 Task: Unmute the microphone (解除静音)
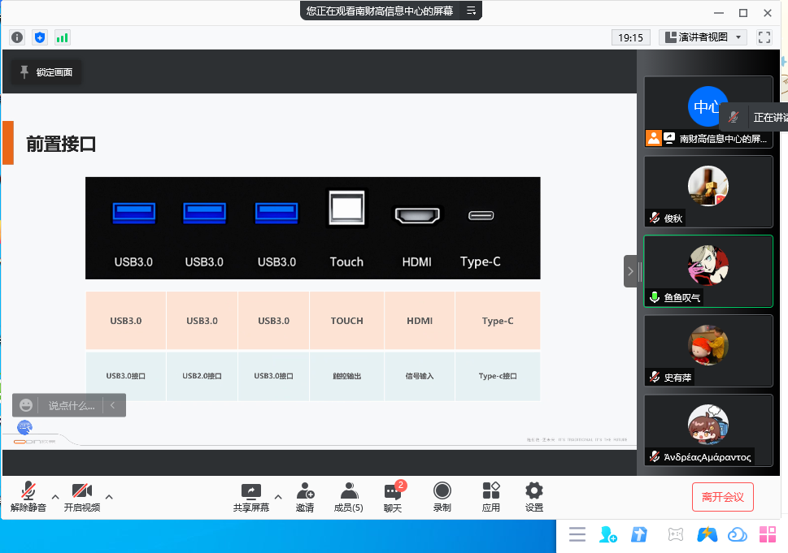pos(28,497)
